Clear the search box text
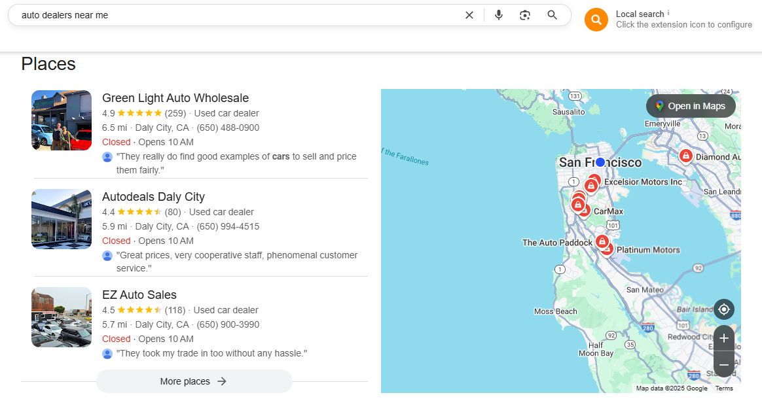This screenshot has height=412, width=762. 469,15
